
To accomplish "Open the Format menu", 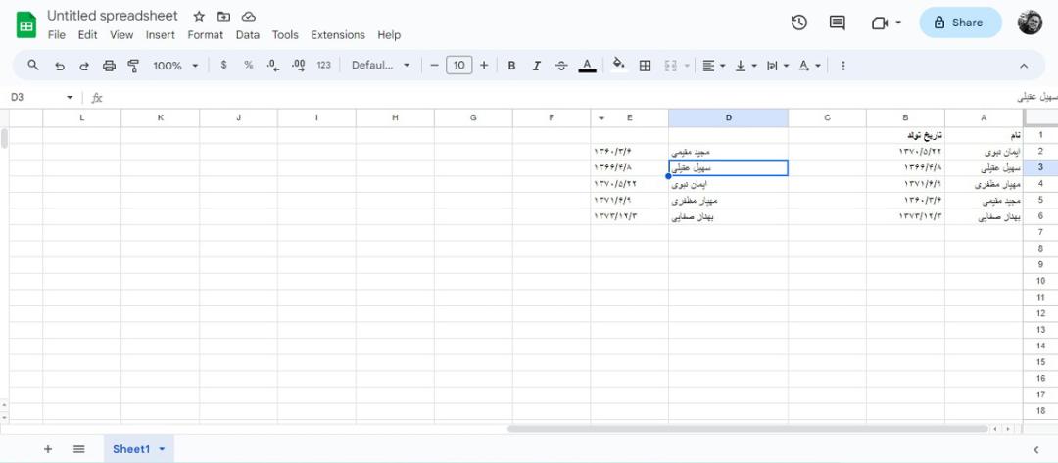I will tap(205, 35).
